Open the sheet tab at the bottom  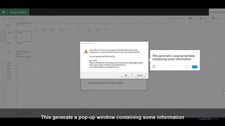point(25,112)
